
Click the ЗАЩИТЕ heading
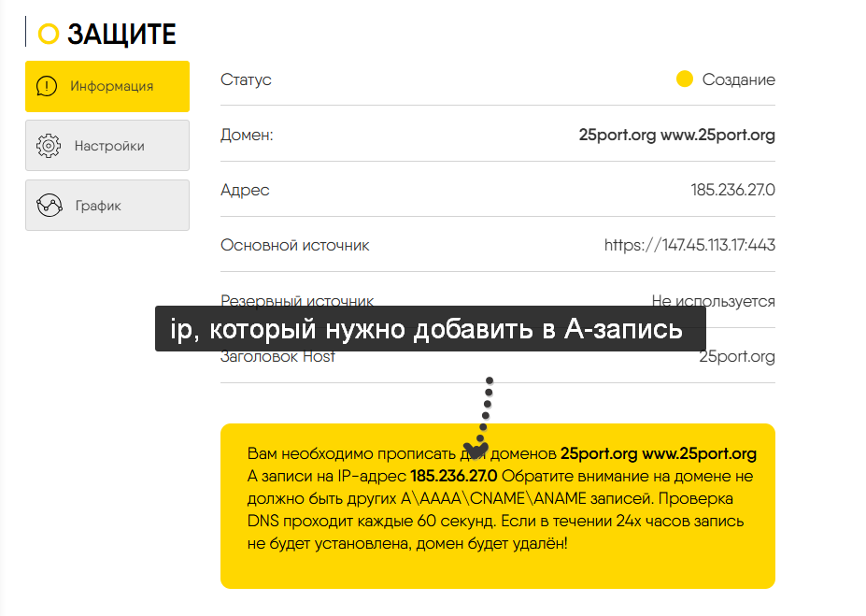click(x=121, y=35)
